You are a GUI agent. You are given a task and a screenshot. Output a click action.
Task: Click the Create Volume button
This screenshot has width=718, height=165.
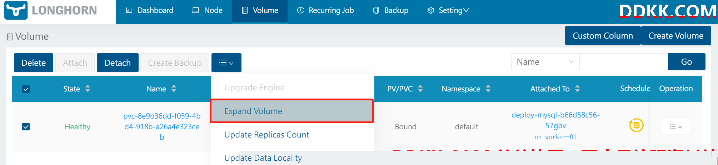(x=676, y=36)
